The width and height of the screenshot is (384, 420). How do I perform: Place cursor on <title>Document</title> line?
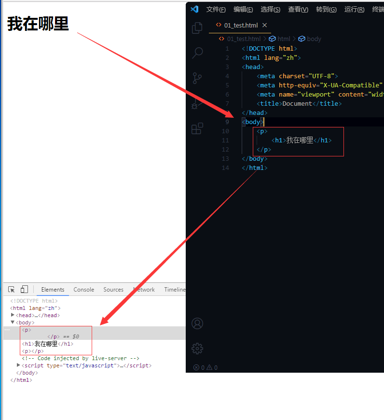click(x=299, y=104)
